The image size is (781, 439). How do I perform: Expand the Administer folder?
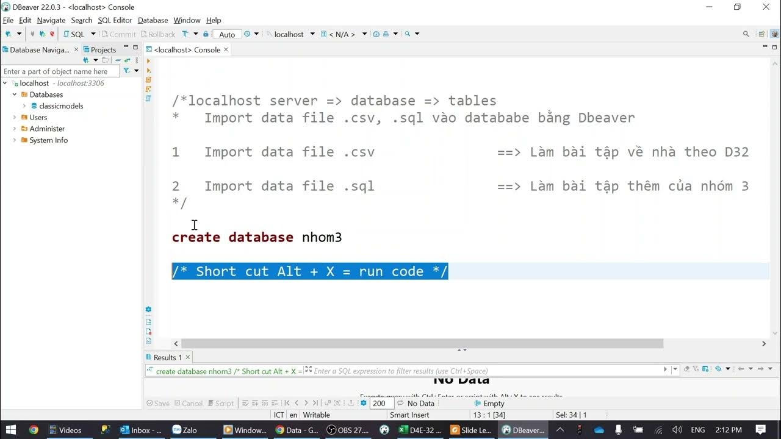pos(15,129)
